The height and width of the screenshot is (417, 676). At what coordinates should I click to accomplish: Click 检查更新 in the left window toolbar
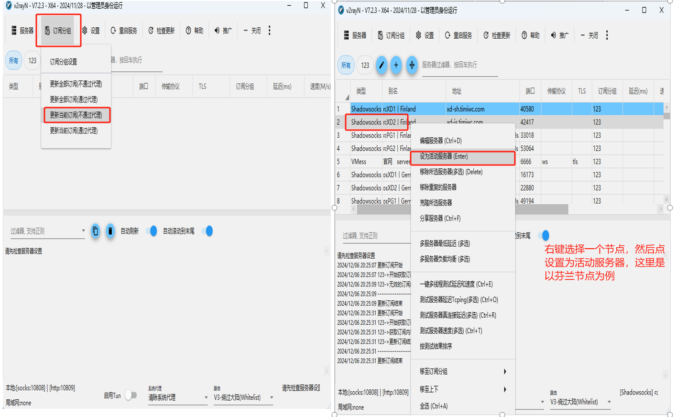point(162,31)
